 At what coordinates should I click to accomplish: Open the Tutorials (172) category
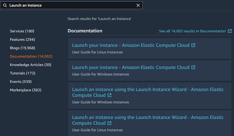[x=22, y=73]
